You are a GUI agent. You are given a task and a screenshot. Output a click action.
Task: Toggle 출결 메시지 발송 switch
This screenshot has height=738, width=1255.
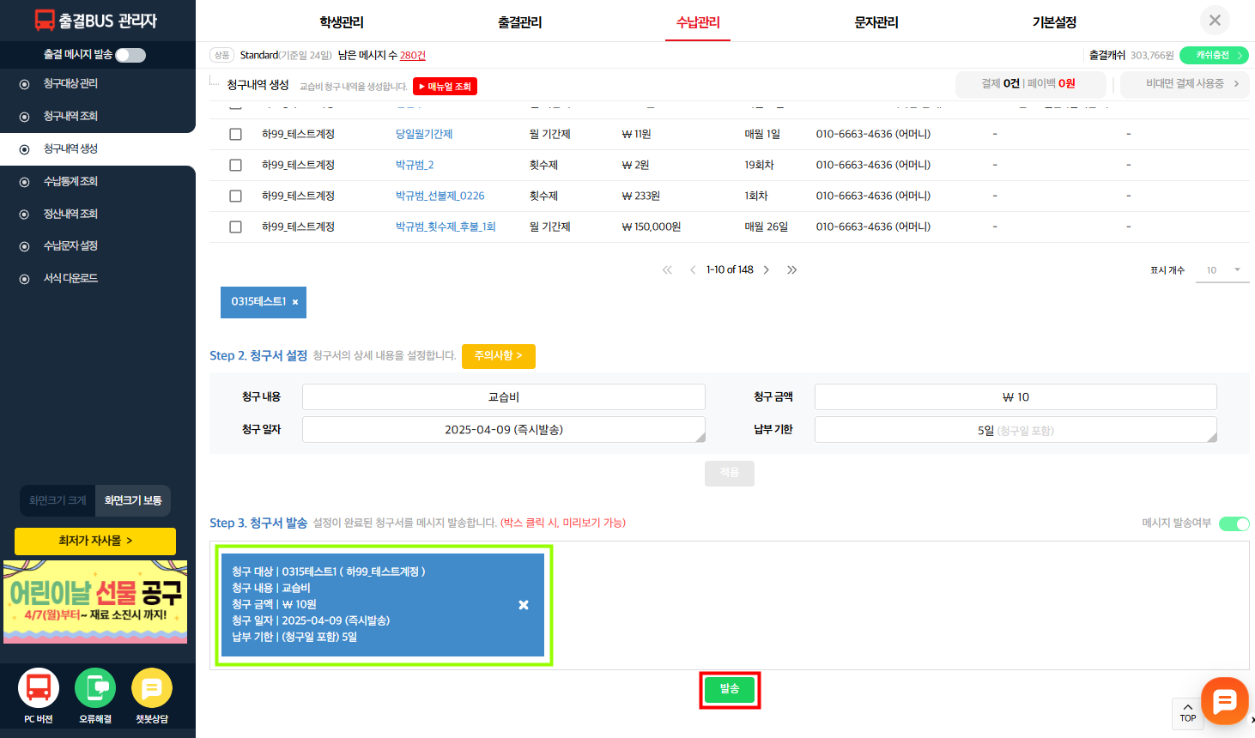(130, 55)
